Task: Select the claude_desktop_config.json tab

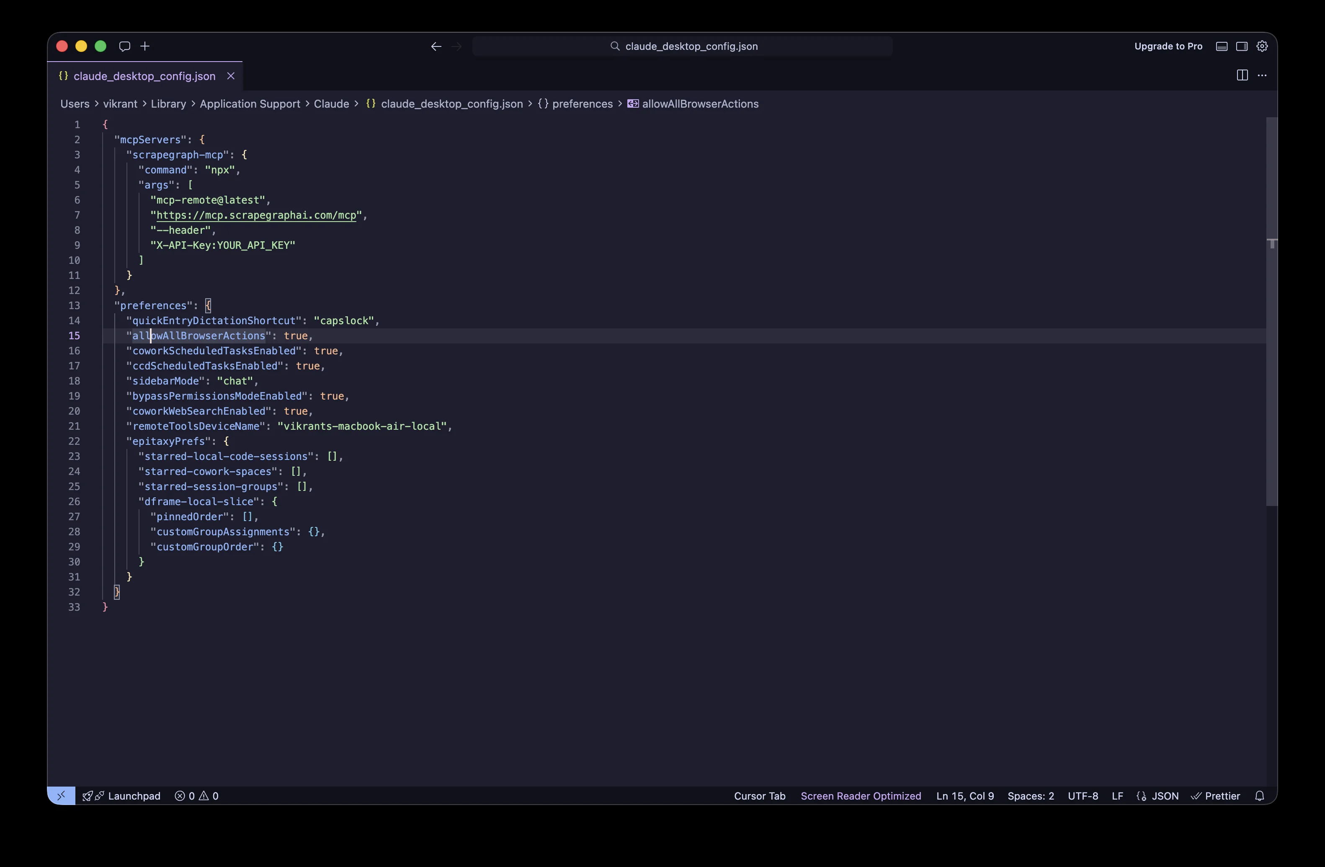Action: point(145,76)
